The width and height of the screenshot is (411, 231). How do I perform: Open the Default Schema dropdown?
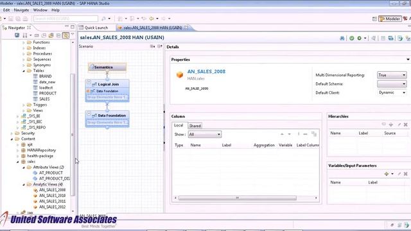(x=392, y=84)
